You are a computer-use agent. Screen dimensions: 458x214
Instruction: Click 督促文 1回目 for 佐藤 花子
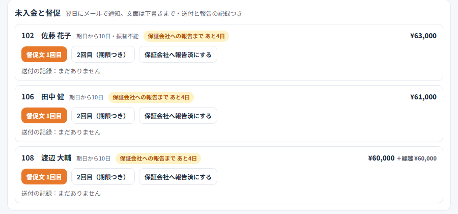44,55
